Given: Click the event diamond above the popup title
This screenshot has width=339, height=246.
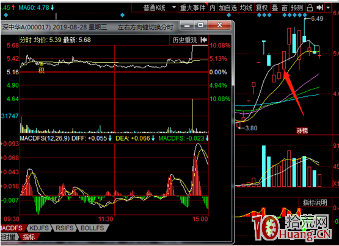Looking at the screenshot, I should (123, 15).
